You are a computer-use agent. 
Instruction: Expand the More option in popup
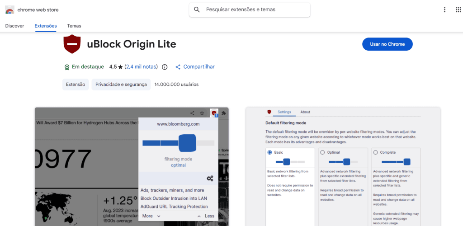click(x=151, y=216)
